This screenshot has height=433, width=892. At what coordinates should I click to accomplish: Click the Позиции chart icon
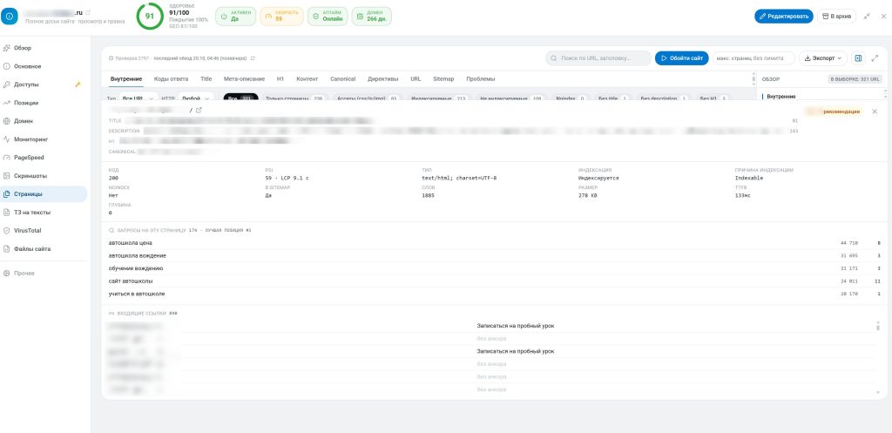click(x=7, y=103)
